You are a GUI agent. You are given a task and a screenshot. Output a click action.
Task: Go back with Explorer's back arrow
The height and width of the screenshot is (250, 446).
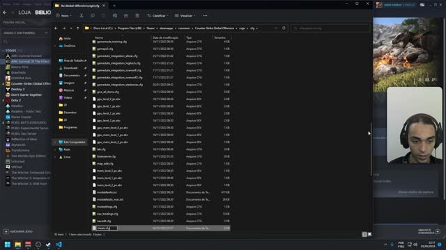56,28
